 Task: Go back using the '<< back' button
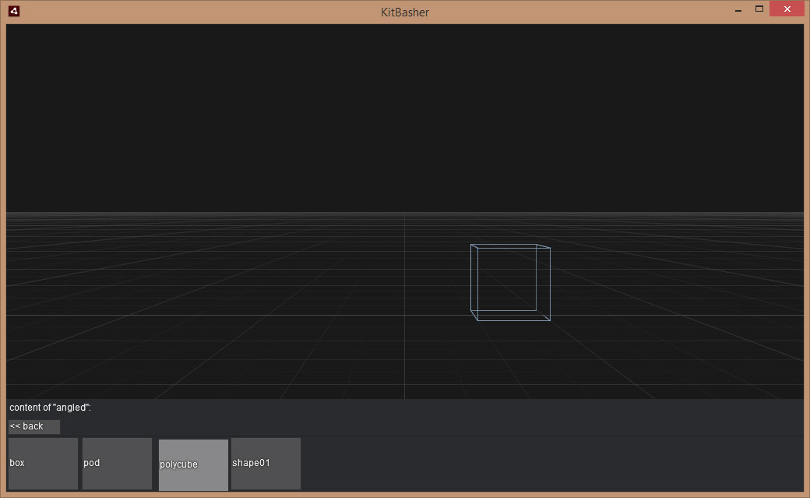click(33, 426)
